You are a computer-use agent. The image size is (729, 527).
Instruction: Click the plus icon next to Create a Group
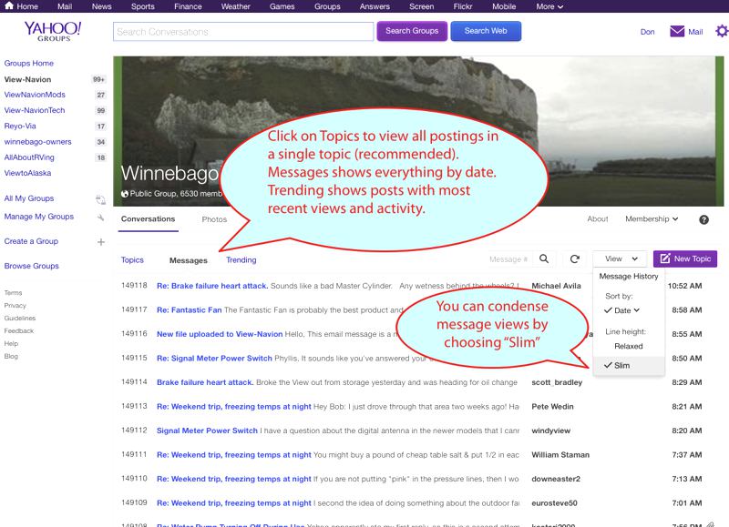coord(100,242)
